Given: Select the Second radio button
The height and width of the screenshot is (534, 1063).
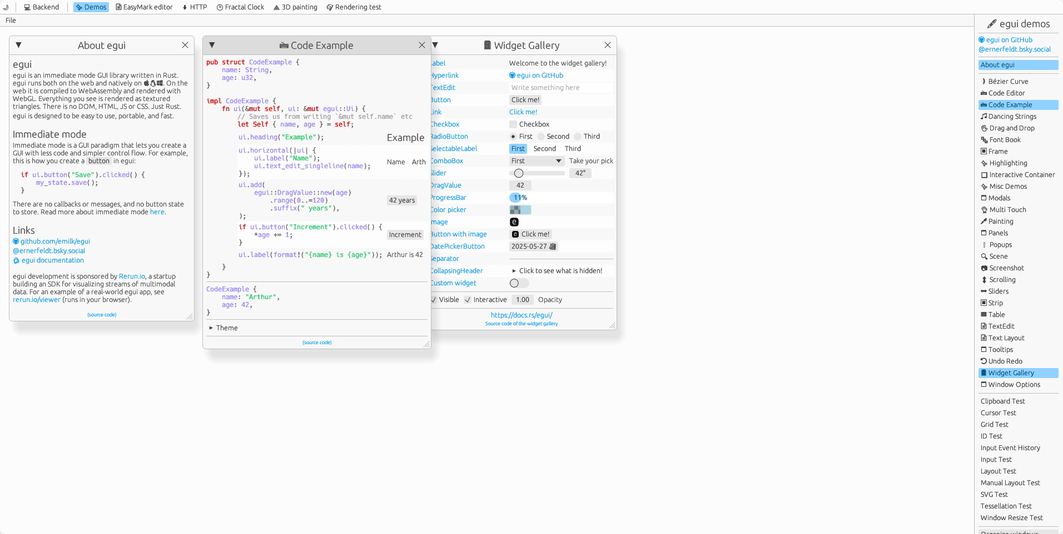Looking at the screenshot, I should pos(553,137).
